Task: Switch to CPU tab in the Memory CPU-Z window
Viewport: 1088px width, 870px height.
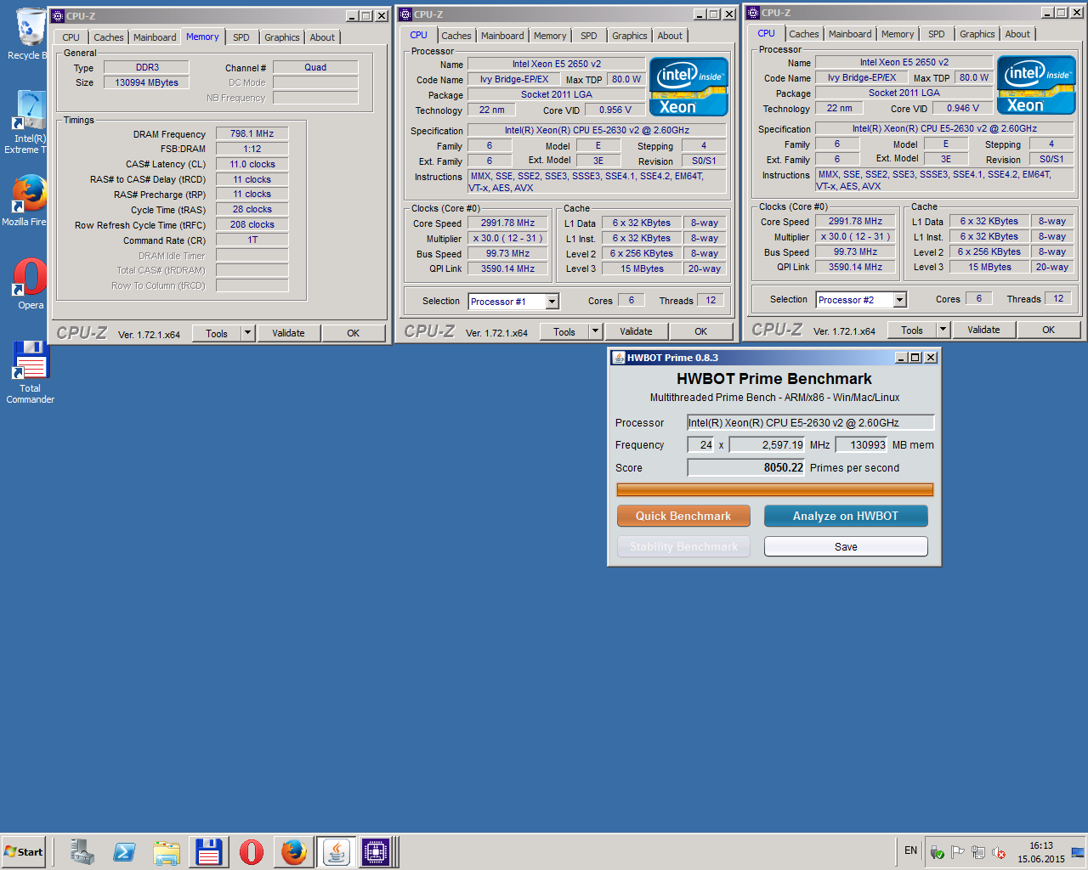Action: tap(71, 37)
